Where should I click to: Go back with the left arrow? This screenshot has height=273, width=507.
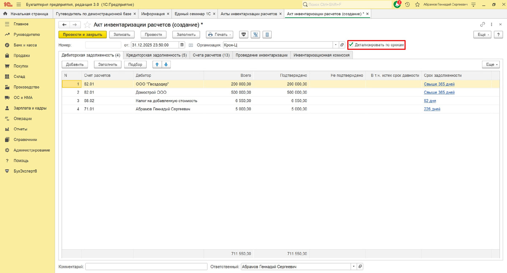pyautogui.click(x=64, y=25)
